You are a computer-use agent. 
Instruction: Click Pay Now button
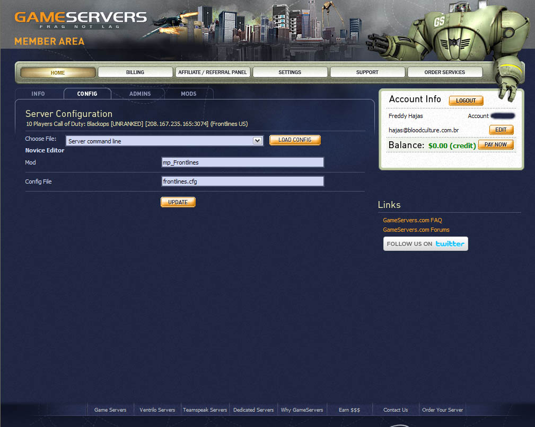496,145
